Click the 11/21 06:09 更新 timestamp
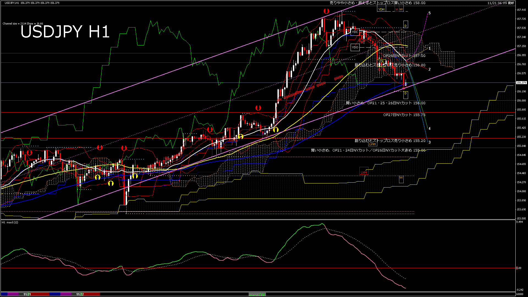The width and height of the screenshot is (528, 297). tap(501, 3)
